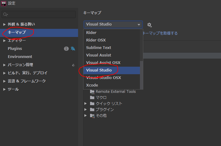221x146 pixels.
Task: Open the Environment settings page
Action: pos(20,57)
